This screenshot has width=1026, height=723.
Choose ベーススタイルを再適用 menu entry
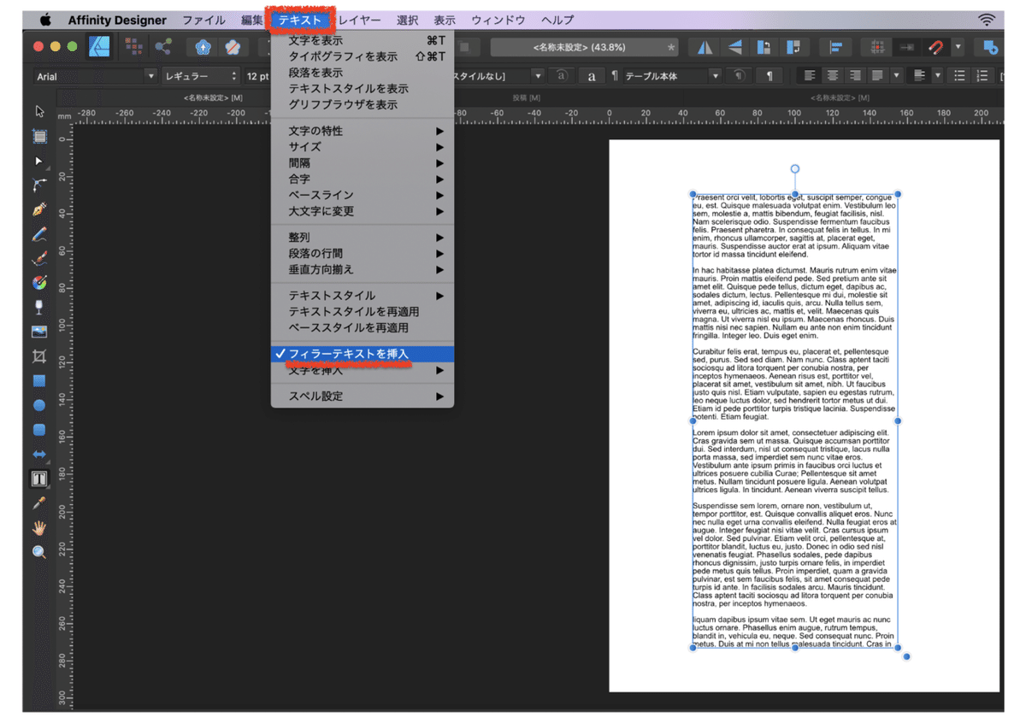[x=363, y=327]
